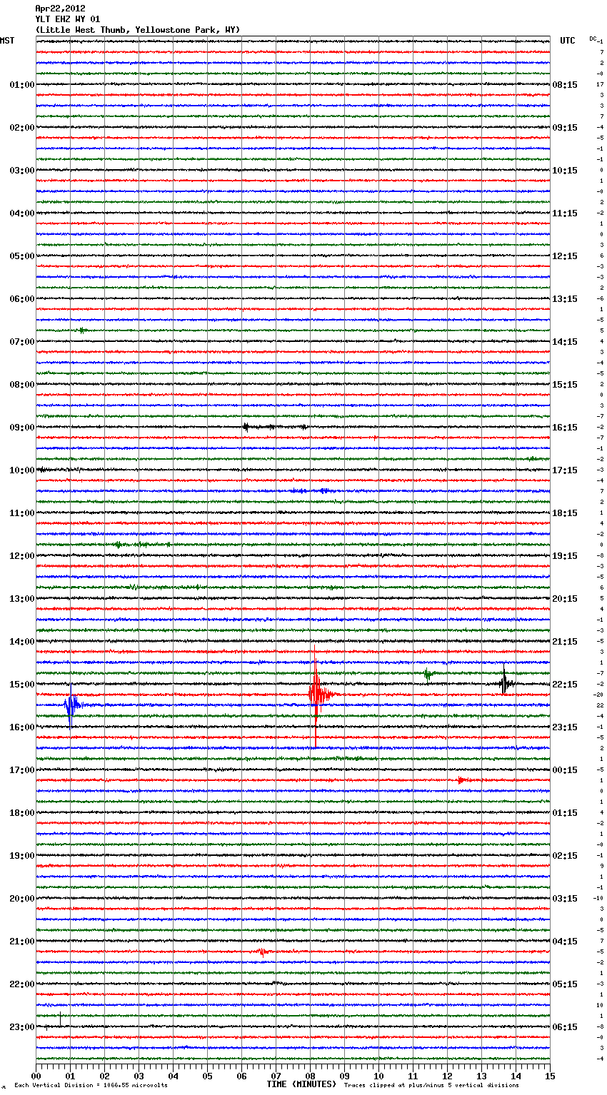
Task: Click the 12:15 UTC time label
Action: click(x=565, y=256)
